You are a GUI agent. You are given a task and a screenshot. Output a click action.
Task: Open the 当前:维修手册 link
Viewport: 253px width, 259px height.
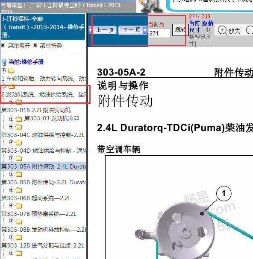point(26,62)
